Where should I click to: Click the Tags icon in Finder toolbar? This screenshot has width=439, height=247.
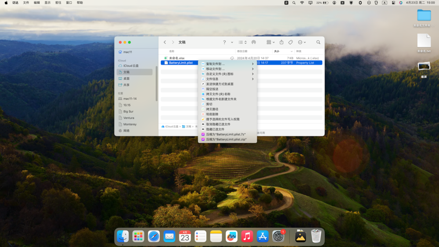291,43
